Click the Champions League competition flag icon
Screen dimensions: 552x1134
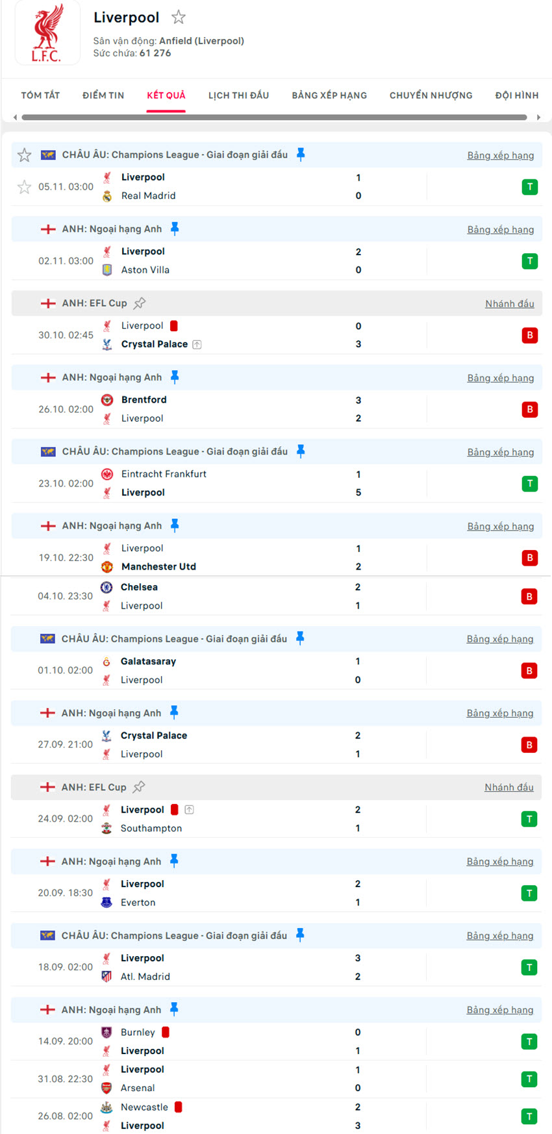click(48, 155)
